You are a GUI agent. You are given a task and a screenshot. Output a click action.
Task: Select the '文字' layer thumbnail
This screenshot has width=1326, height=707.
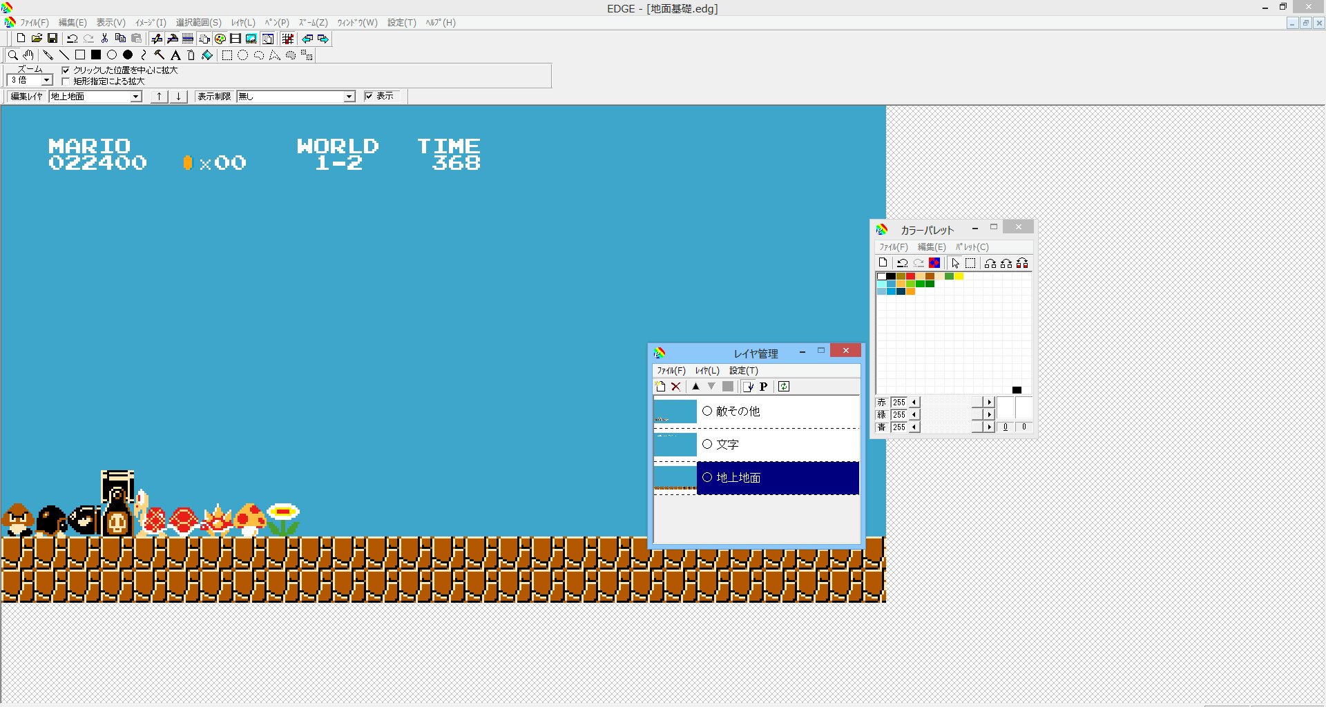pyautogui.click(x=675, y=445)
